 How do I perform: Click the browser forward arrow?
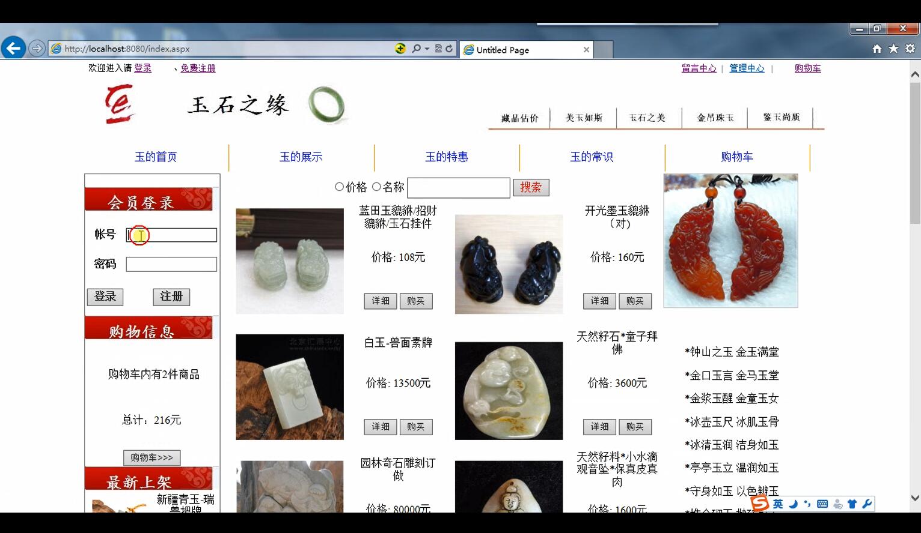click(x=37, y=49)
